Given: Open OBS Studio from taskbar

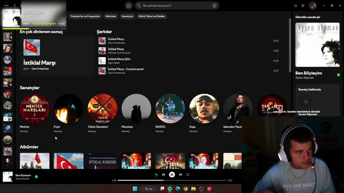Looking at the screenshot, I should pos(201,189).
